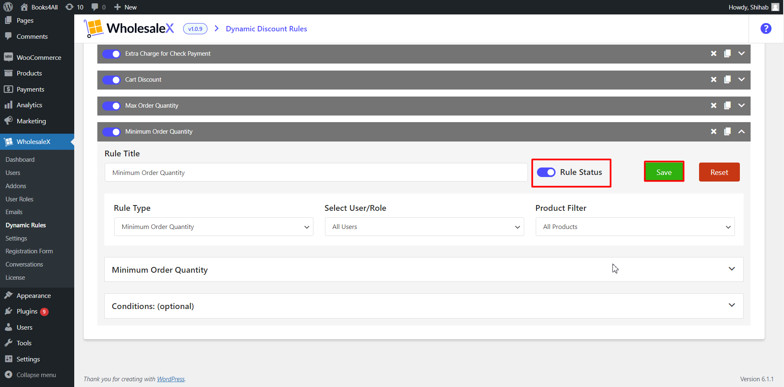Open the Appearance sidebar menu
Image resolution: width=784 pixels, height=387 pixels.
37,295
